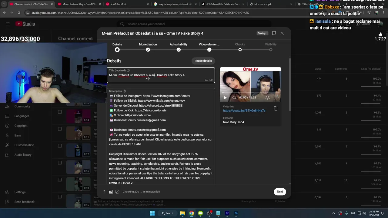Screen dimensions: 388x218
Task: Open Settings in the Studio sidebar
Action: 20,192
